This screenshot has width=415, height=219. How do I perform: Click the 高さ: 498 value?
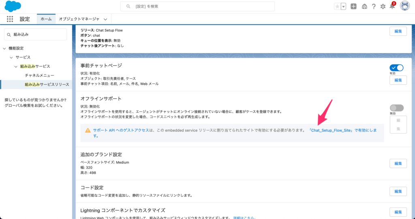click(x=88, y=173)
